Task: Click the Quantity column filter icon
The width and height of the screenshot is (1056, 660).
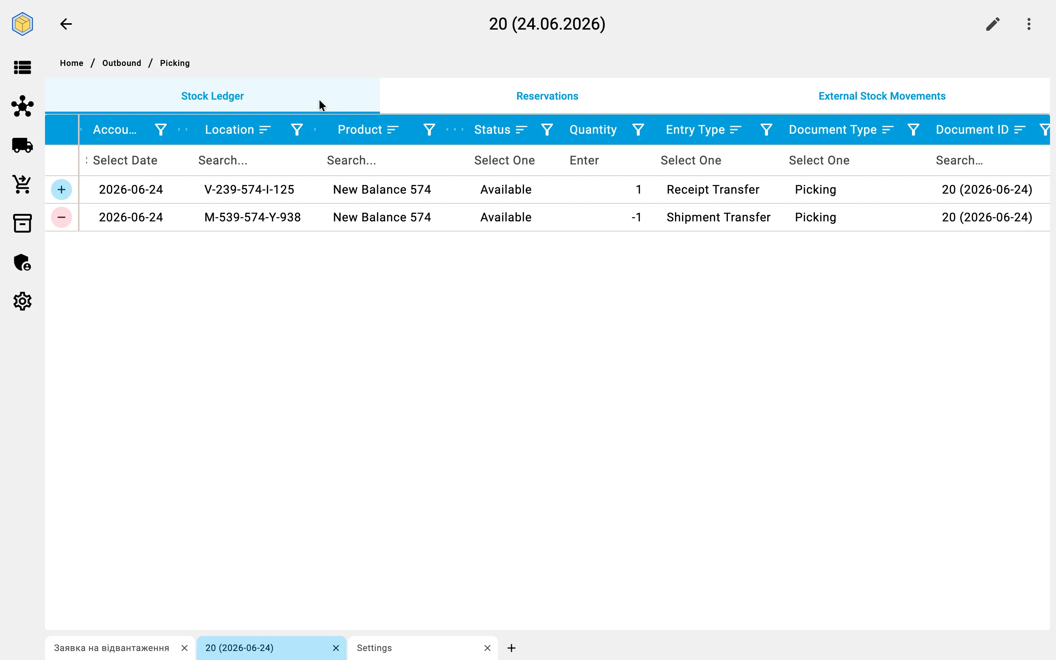Action: pos(638,130)
